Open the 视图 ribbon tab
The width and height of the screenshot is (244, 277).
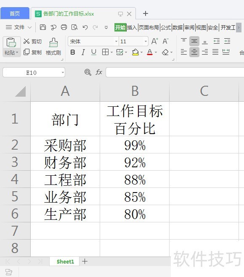[201, 27]
